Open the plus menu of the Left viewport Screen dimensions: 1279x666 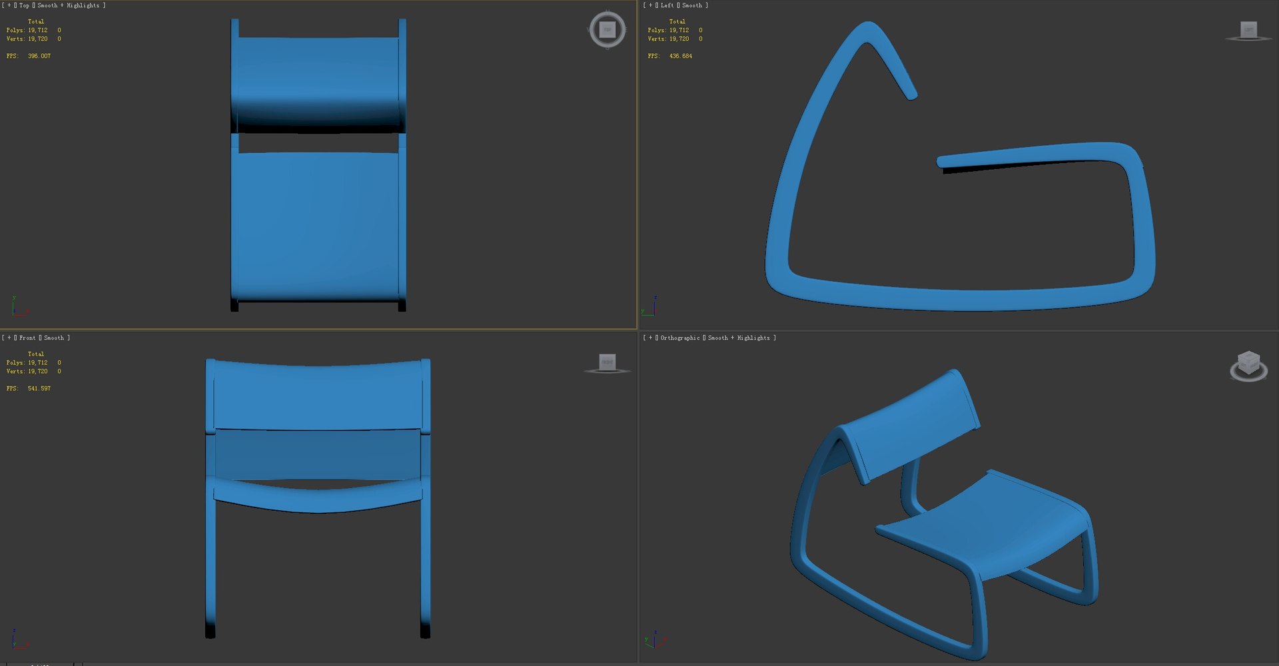pyautogui.click(x=651, y=5)
